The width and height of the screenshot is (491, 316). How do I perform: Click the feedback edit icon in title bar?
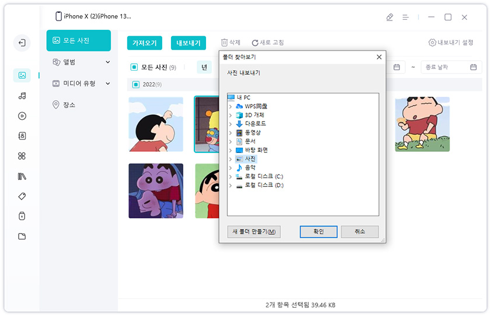click(389, 17)
